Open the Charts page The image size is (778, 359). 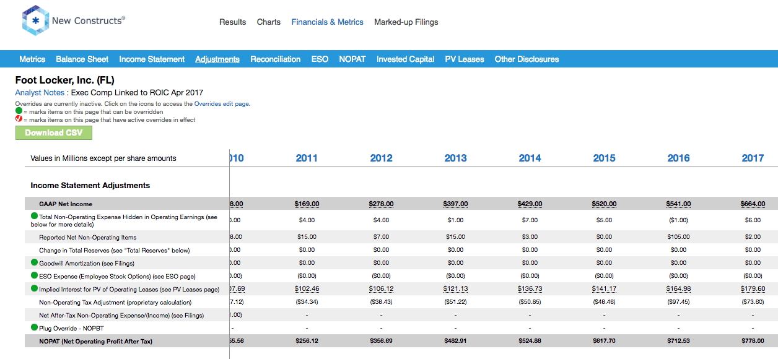(x=269, y=22)
